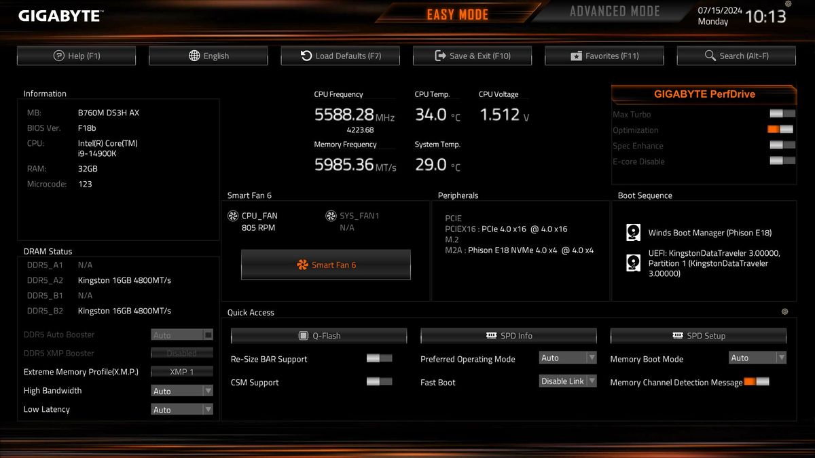Toggle Memory Channel Detection Message switch
The height and width of the screenshot is (458, 815).
(x=757, y=381)
